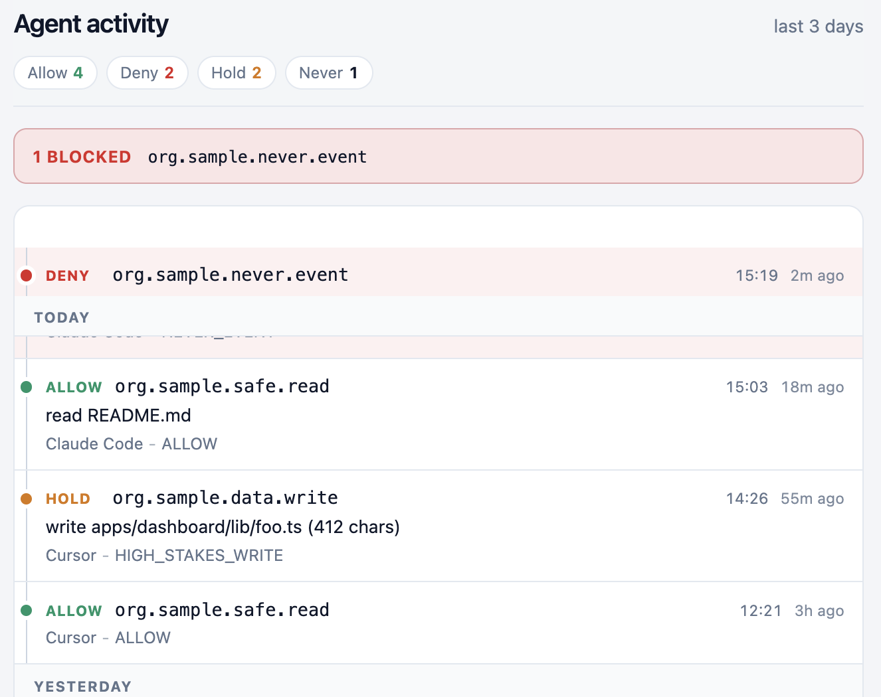Click the '3h ago' timestamp
This screenshot has height=697, width=881.
[x=819, y=611]
